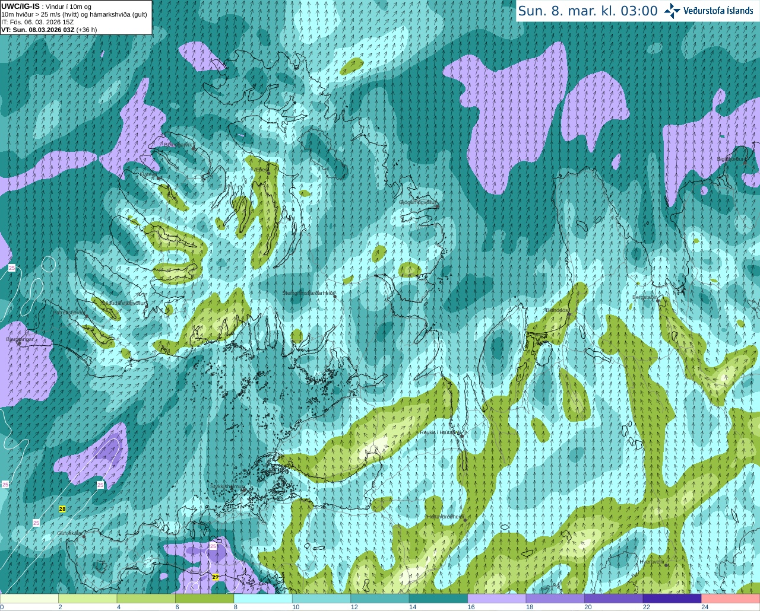Pick the dark indigo 22–24 m/s legend swatch

coord(672,599)
